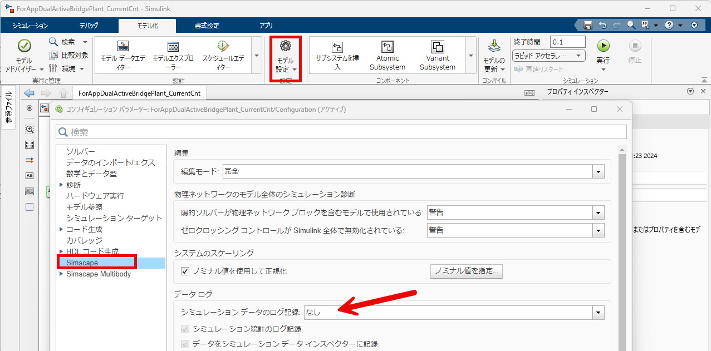Select シミュレーション ターゲット in the tree

(114, 218)
